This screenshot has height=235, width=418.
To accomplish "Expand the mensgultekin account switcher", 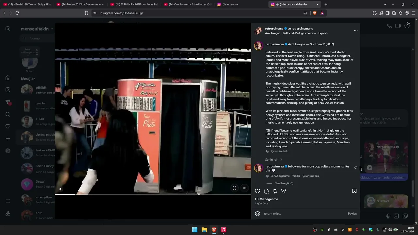I will [37, 29].
